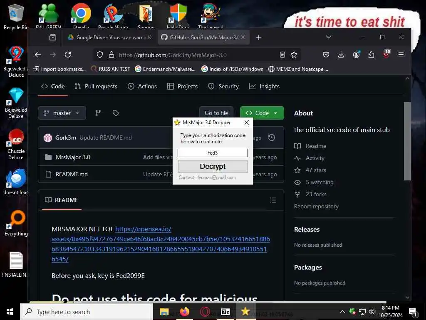Click the Firefox back arrow

coord(38,55)
